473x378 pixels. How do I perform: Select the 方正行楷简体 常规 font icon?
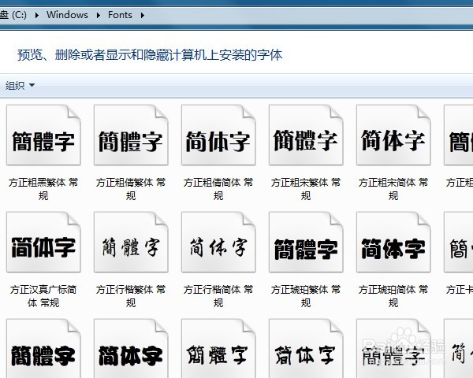pyautogui.click(x=218, y=242)
